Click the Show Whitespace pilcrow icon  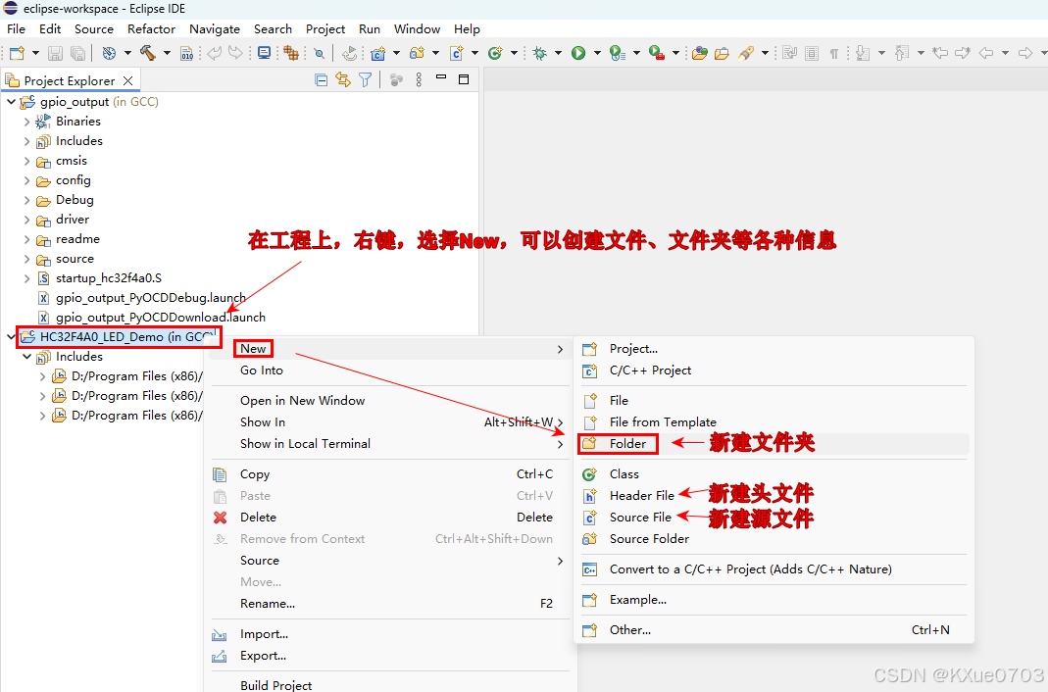click(x=834, y=54)
